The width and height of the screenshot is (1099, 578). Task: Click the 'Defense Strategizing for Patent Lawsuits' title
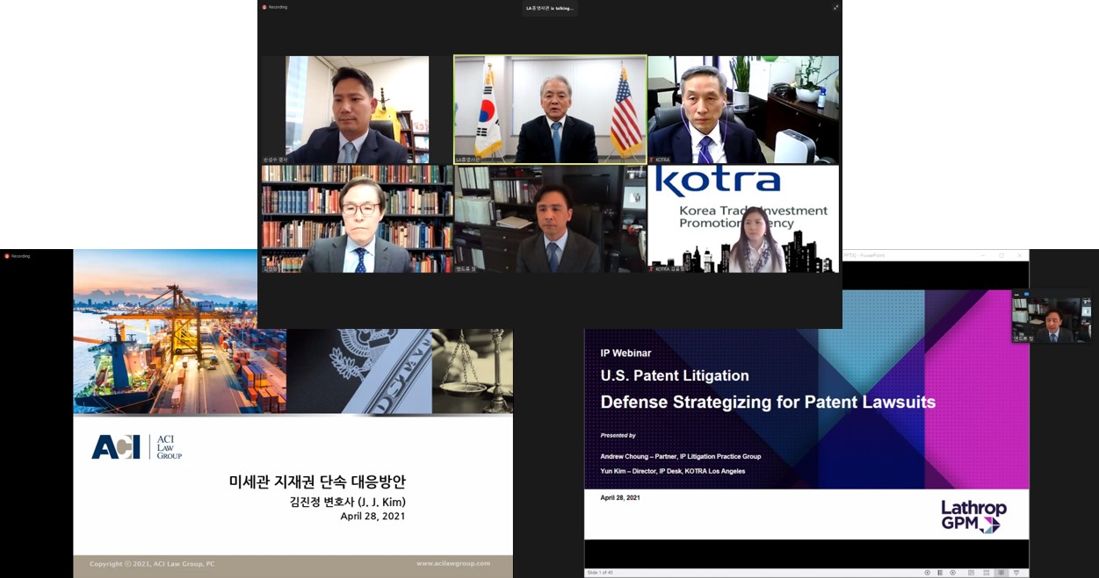point(768,403)
